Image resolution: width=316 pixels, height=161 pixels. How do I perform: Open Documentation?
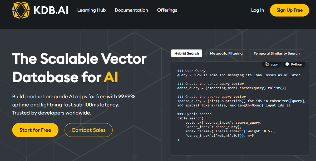(x=131, y=10)
